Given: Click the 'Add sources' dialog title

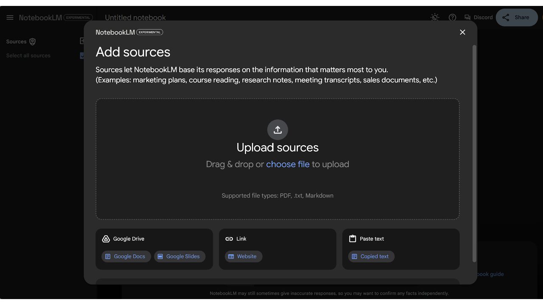Looking at the screenshot, I should pos(133,52).
